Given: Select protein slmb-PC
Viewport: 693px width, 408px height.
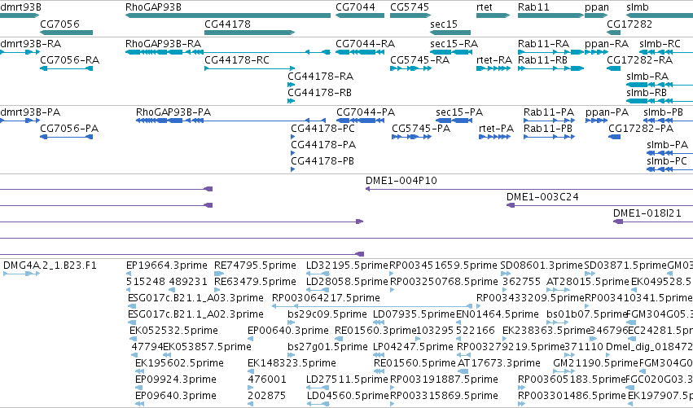Looking at the screenshot, I should [x=669, y=169].
